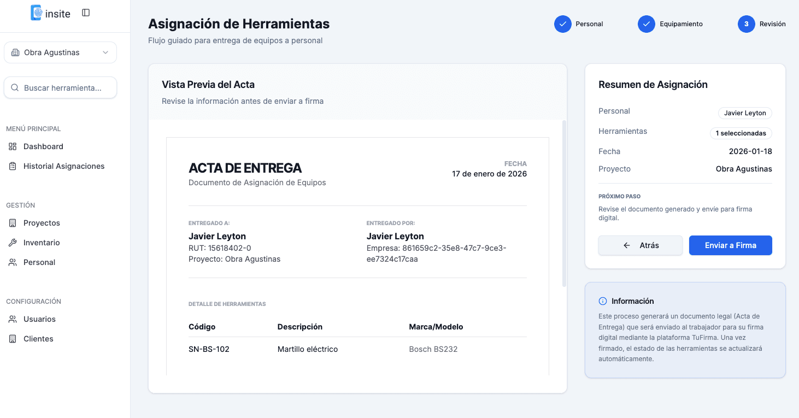
Task: Open the Personal people icon
Action: coord(11,262)
